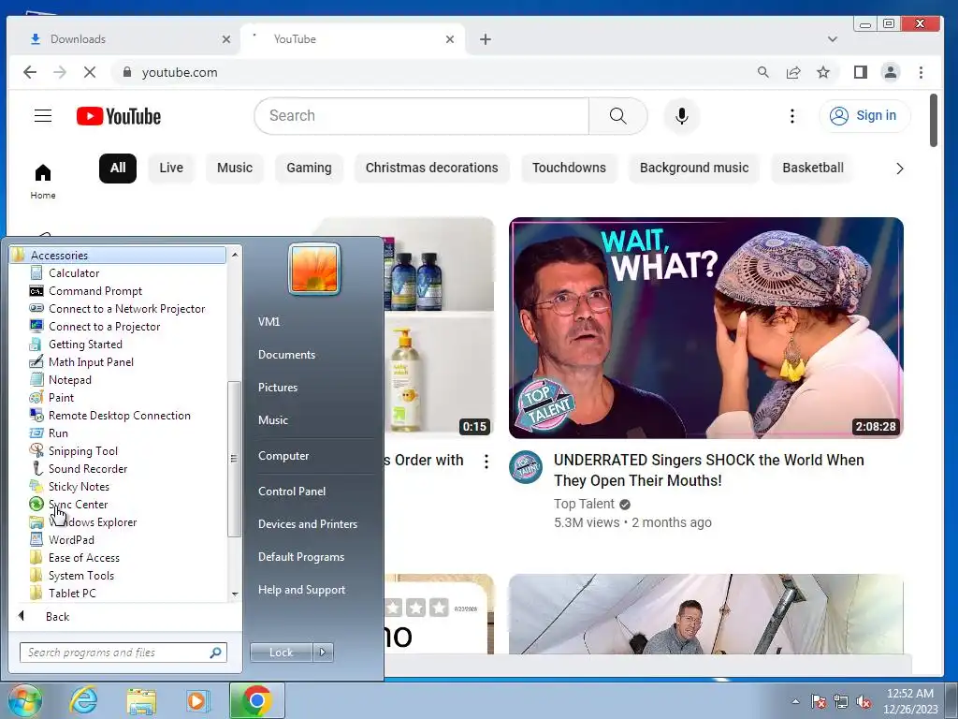Select the Gaming category chip
958x719 pixels.
pos(309,169)
